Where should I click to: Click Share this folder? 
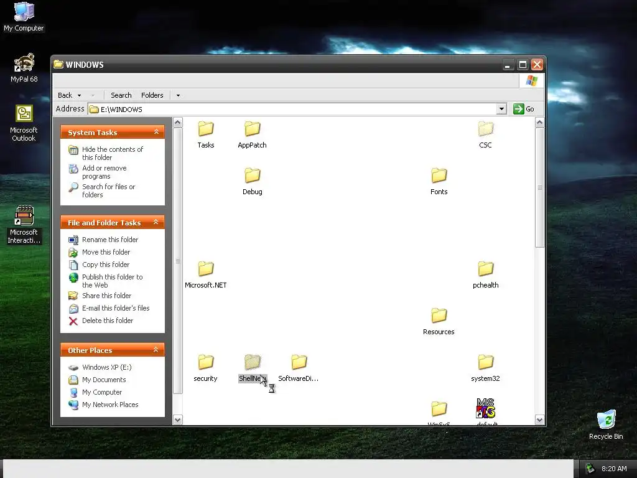pyautogui.click(x=100, y=296)
